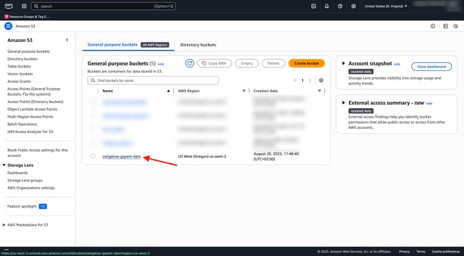
Task: Open Feature spotlight in sidebar
Action: (22, 207)
